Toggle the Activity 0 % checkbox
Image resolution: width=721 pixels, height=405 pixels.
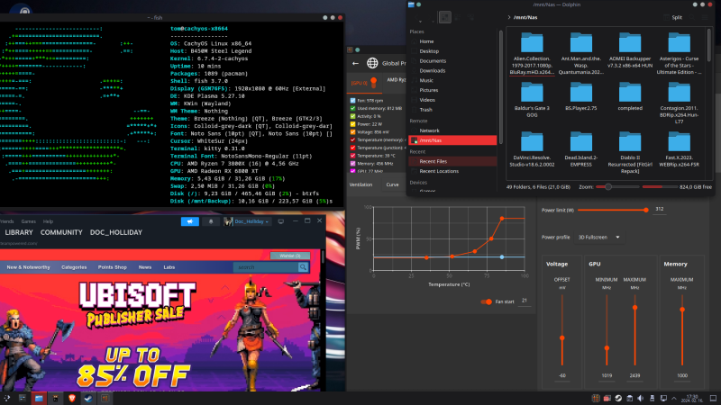click(352, 116)
